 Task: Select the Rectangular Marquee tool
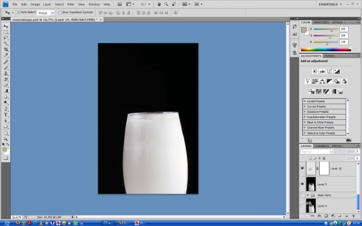(6, 33)
